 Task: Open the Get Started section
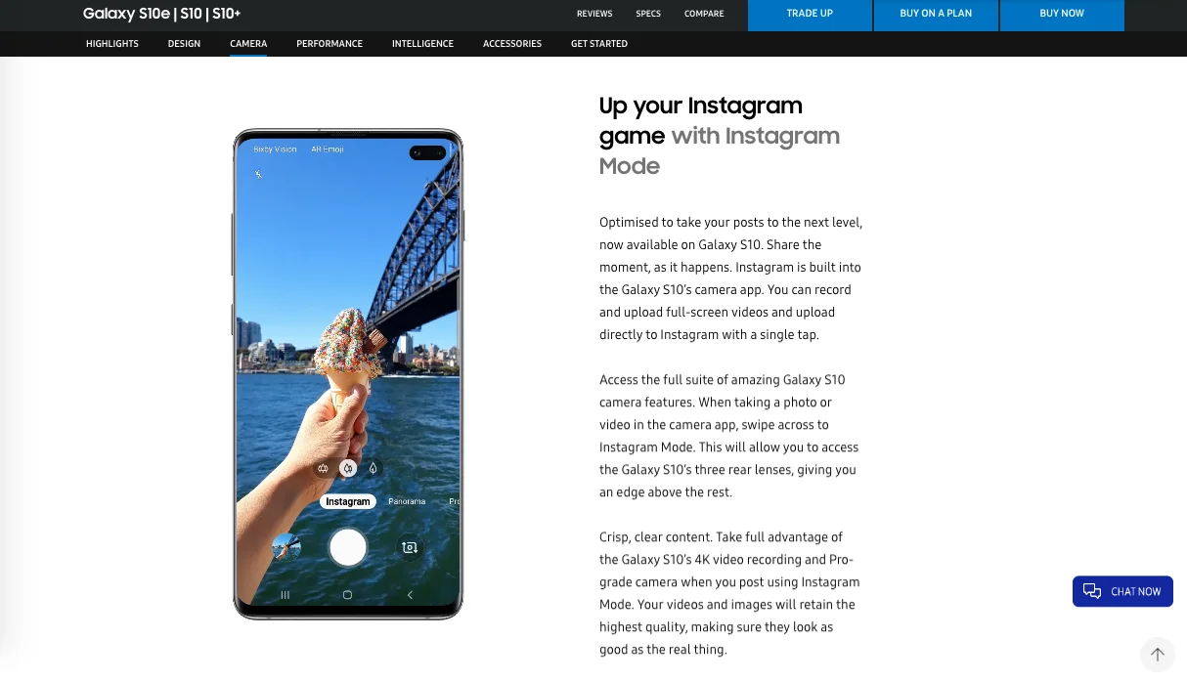(599, 44)
